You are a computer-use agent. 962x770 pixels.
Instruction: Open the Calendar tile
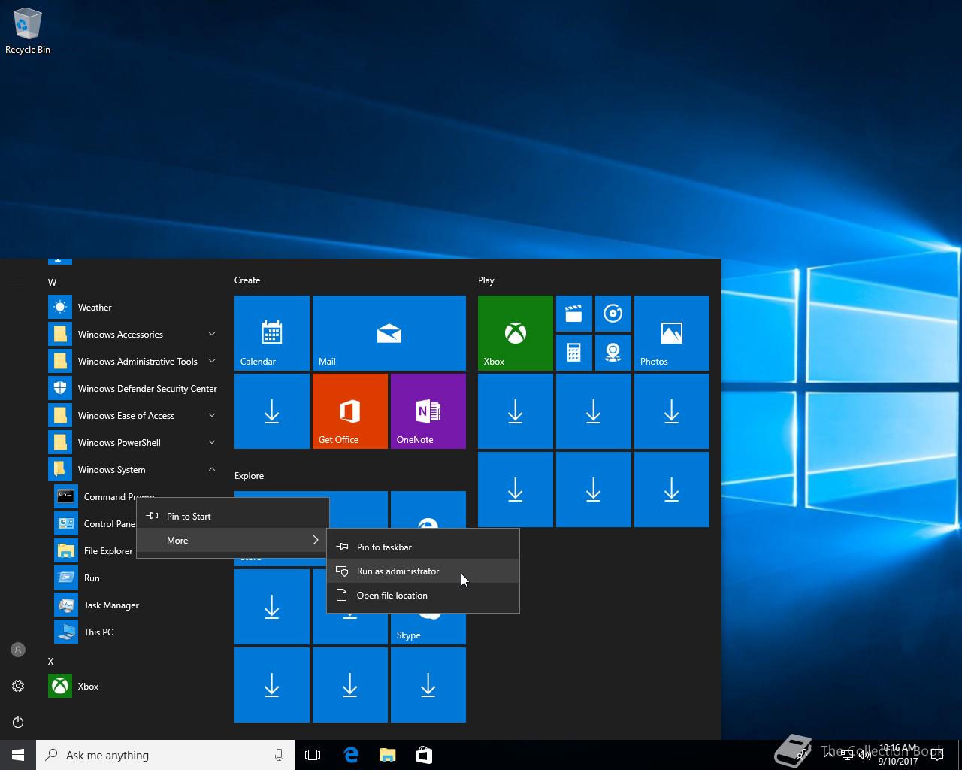(x=272, y=333)
